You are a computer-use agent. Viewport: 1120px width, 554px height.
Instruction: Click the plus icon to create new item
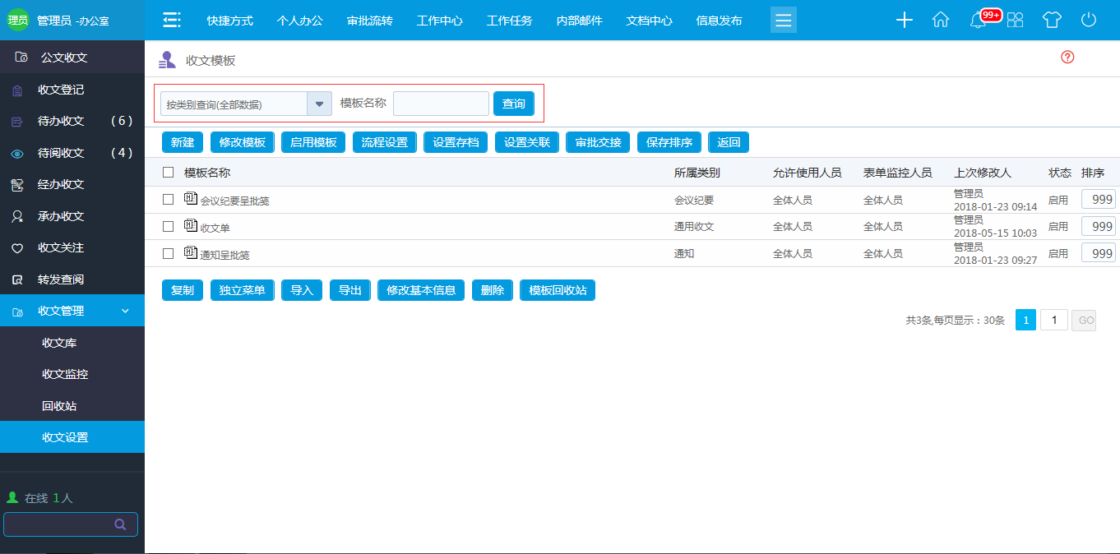point(904,20)
